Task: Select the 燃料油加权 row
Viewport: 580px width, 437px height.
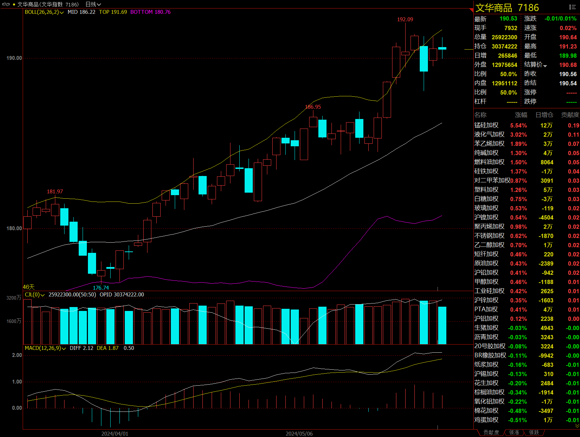Action: (527, 162)
